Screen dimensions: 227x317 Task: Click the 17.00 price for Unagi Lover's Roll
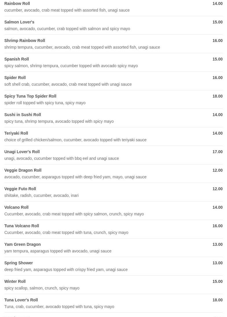pos(217,152)
